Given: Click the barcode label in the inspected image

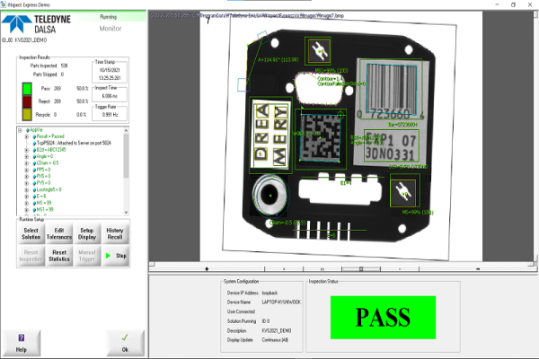Looking at the screenshot, I should click(x=392, y=87).
